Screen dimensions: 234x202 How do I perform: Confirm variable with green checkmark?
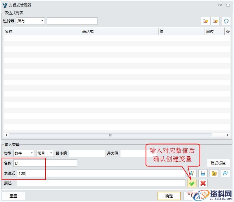[192, 183]
